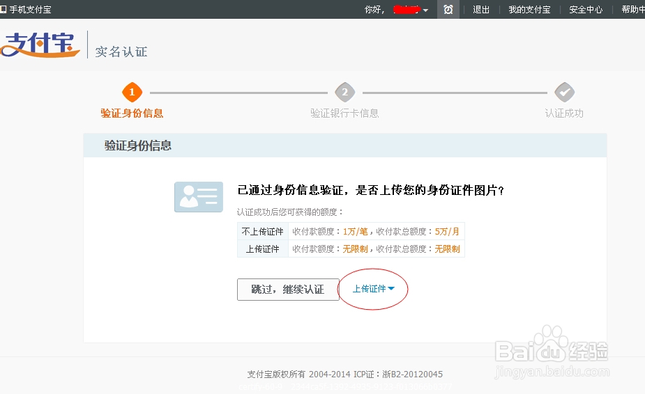645x394 pixels.
Task: Open the 帮助中心 link
Action: [x=633, y=10]
